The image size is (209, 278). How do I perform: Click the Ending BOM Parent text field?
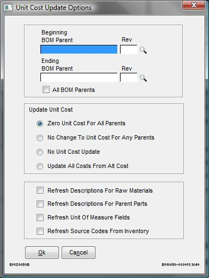coord(79,78)
